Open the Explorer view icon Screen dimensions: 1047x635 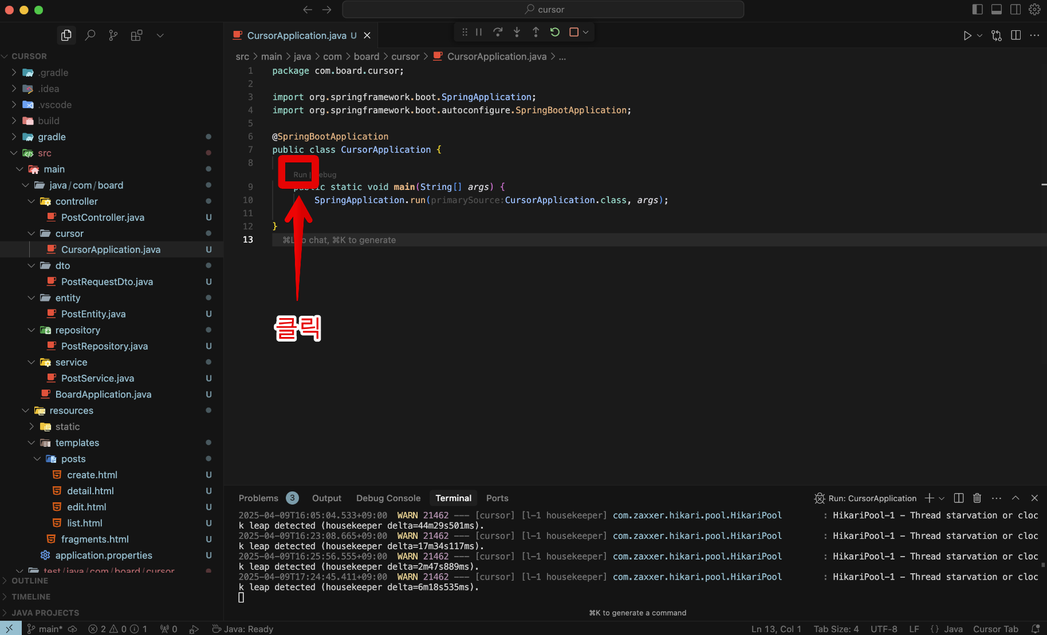pyautogui.click(x=66, y=35)
